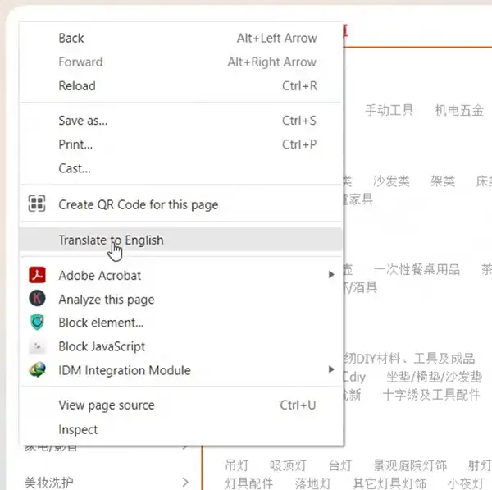Open the 手动工具 category link

click(389, 110)
